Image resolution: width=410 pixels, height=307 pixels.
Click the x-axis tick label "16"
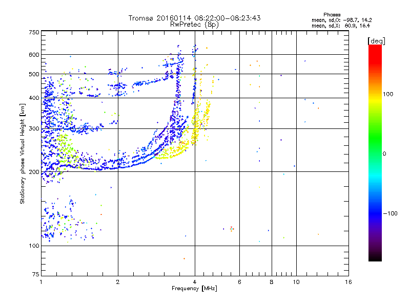348,282
